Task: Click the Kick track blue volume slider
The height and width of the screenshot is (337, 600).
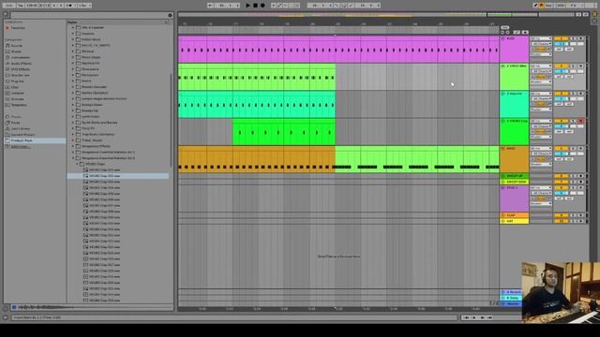Action: coord(562,44)
